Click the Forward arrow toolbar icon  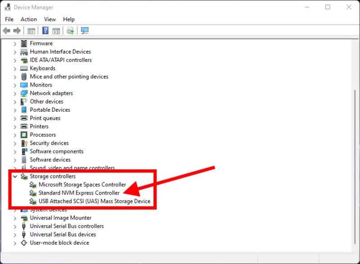tap(17, 31)
